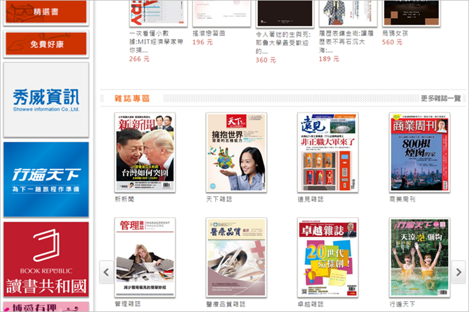Open 管理雜誌 cover thumbnail
Screen dimensions: 469x312
coord(145,258)
